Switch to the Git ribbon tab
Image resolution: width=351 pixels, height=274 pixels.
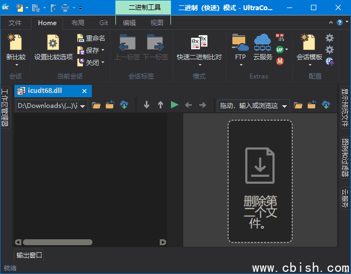click(104, 23)
